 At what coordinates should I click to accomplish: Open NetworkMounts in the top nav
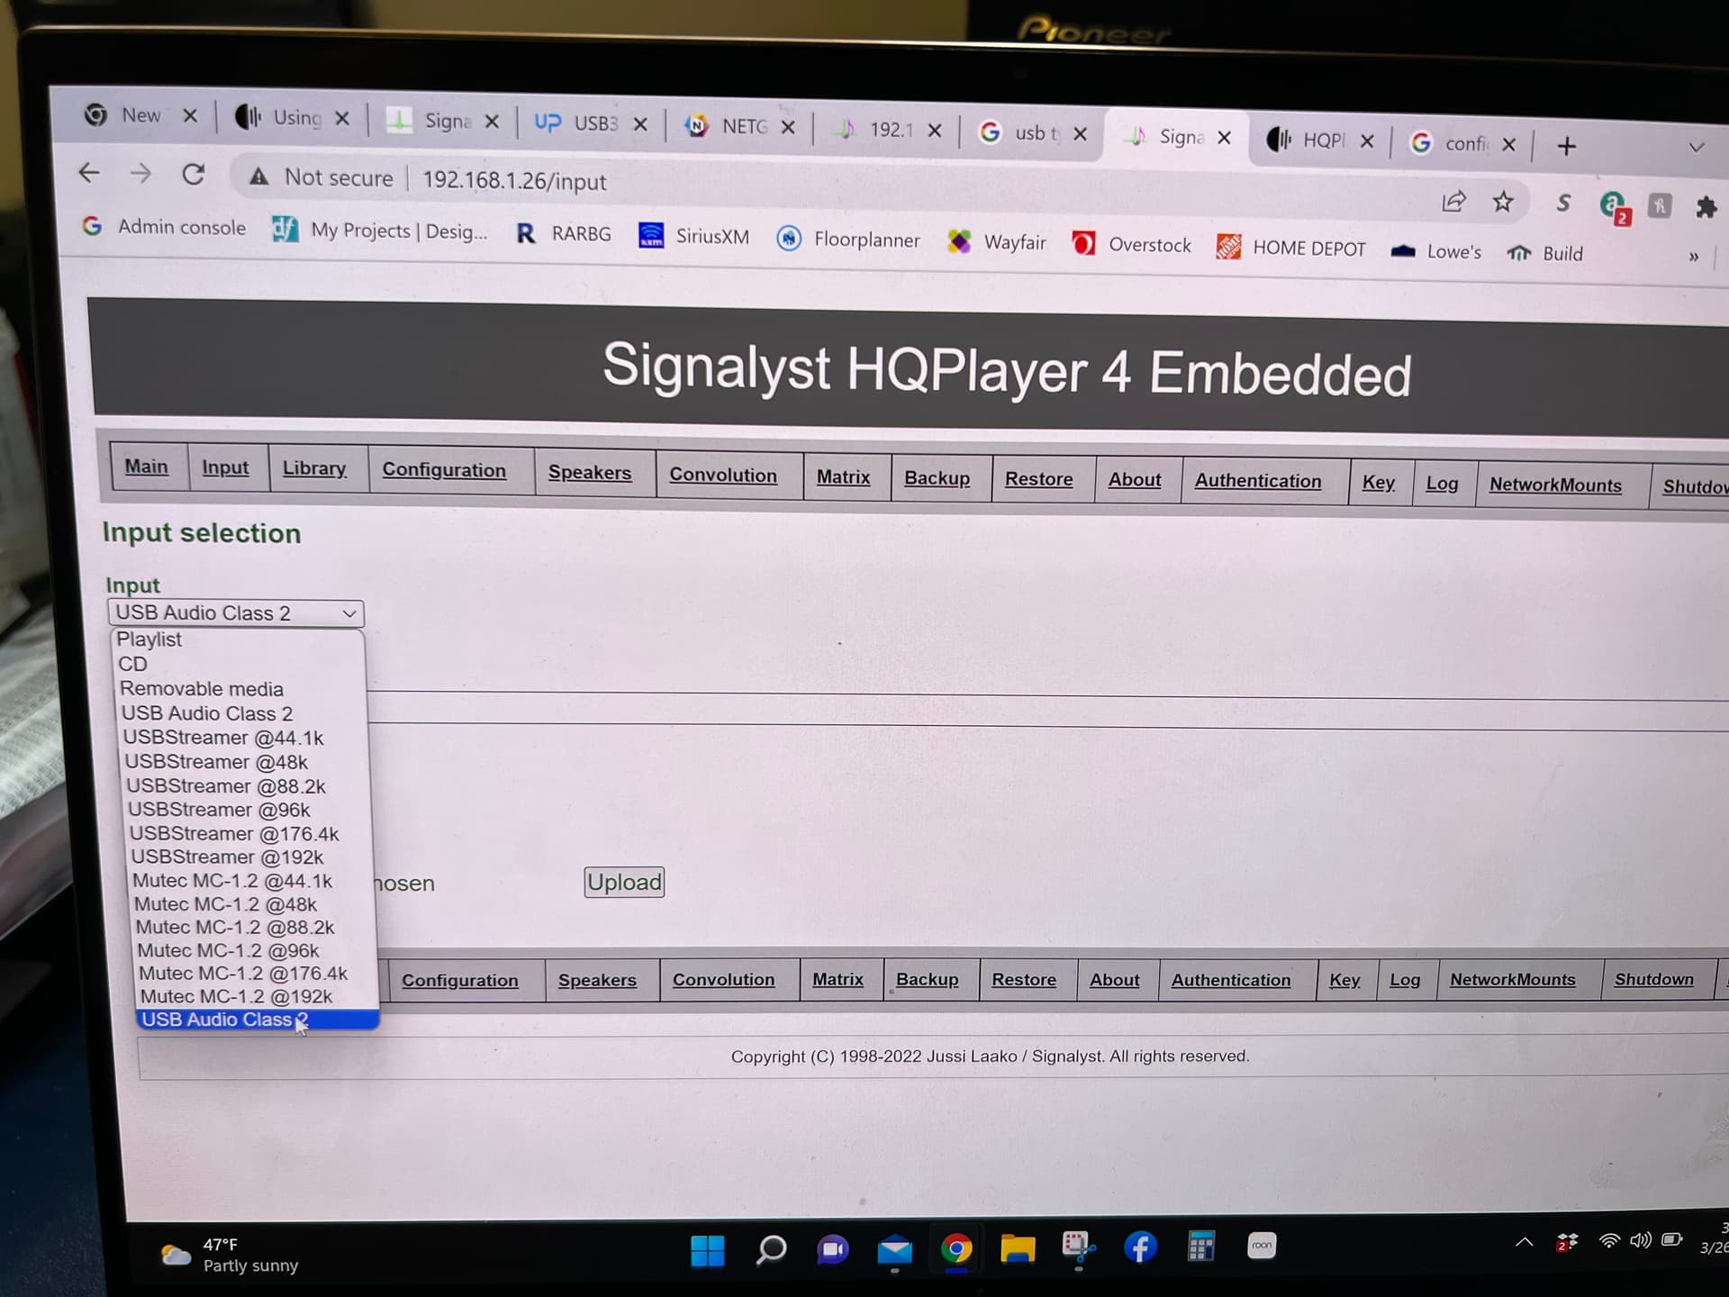1555,485
